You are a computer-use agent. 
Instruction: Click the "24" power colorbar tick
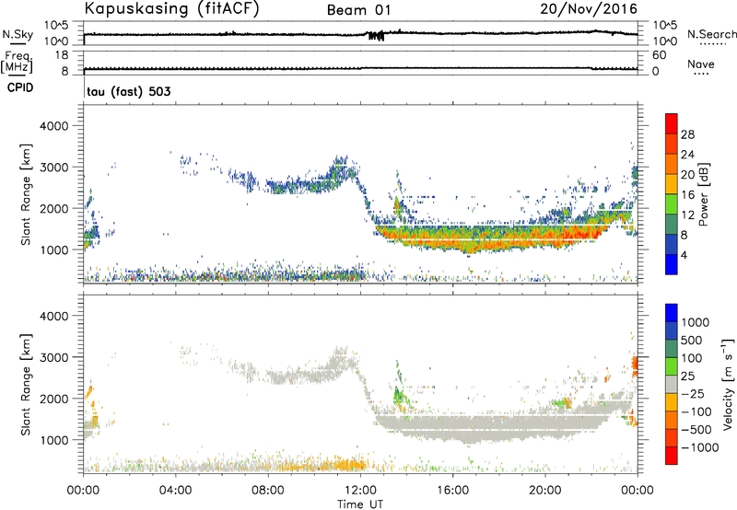[687, 155]
